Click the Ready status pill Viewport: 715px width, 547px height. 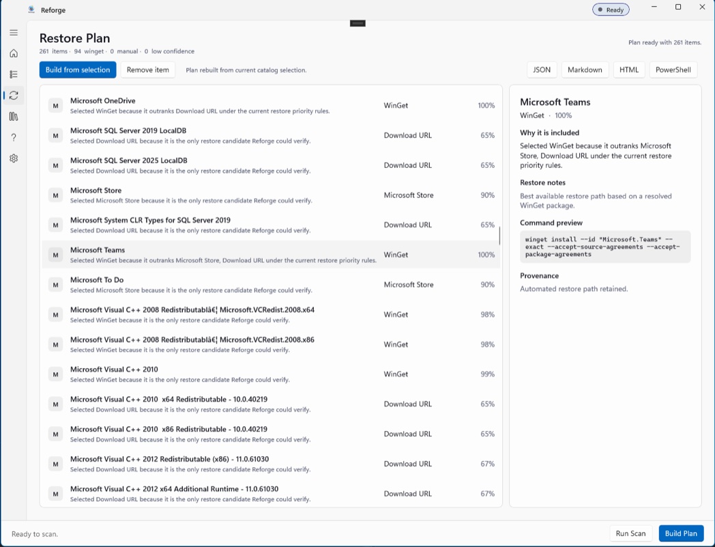(x=611, y=10)
